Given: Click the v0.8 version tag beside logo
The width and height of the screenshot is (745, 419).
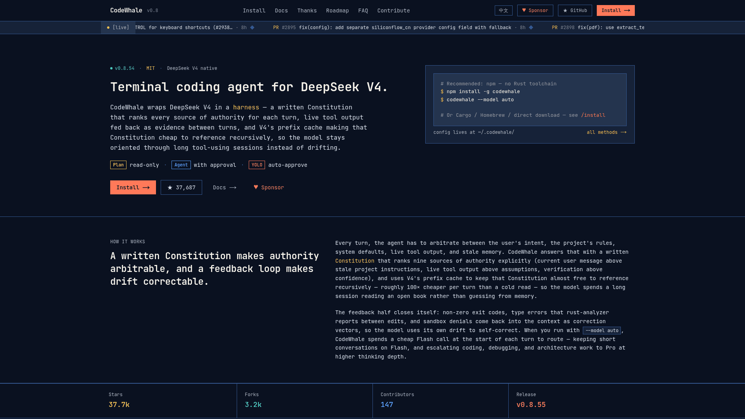Looking at the screenshot, I should pyautogui.click(x=152, y=10).
